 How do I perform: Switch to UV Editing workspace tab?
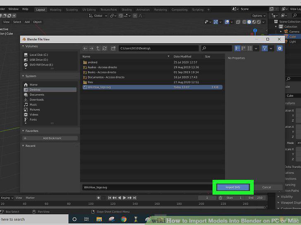(x=89, y=9)
